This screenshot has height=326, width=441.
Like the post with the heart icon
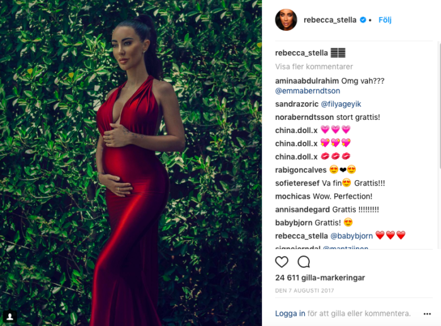[x=282, y=262]
